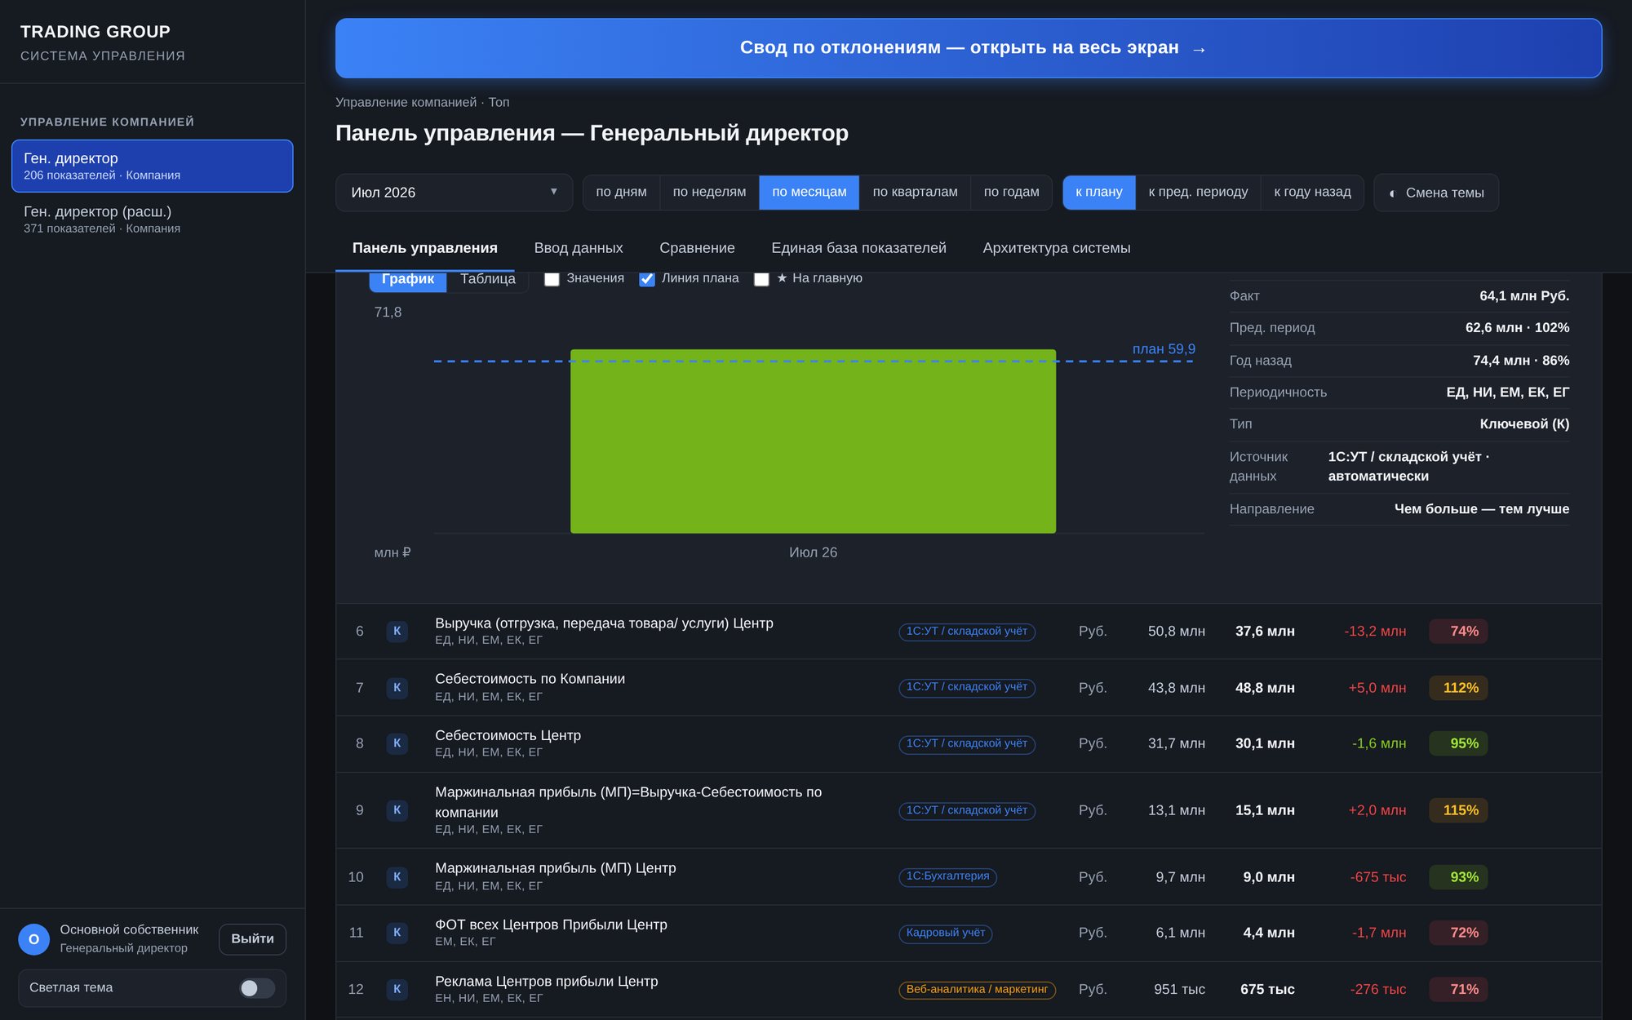Compare 'к пред. периоду'
The width and height of the screenshot is (1632, 1020).
pos(1198,193)
